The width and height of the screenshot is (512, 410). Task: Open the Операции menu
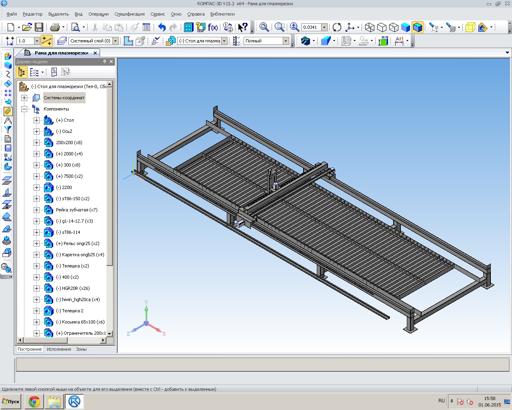pyautogui.click(x=98, y=14)
